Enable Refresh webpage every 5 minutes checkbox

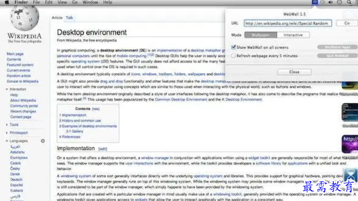tap(233, 56)
